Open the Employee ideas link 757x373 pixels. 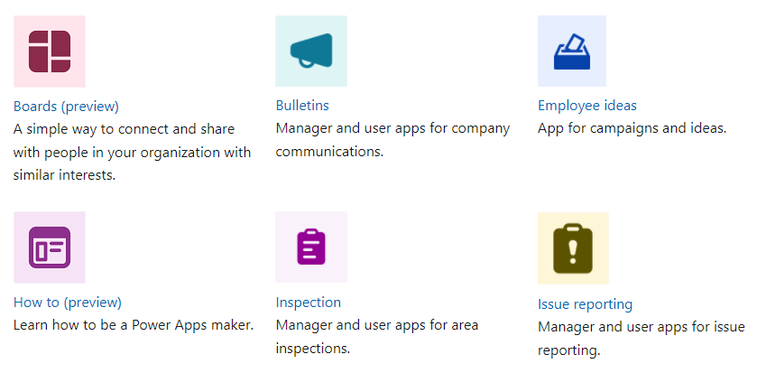point(586,106)
